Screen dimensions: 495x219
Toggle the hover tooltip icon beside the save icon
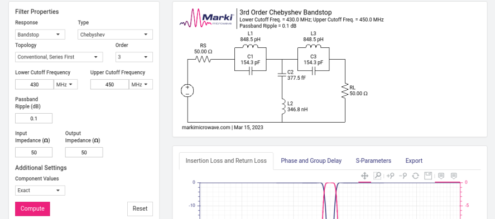pyautogui.click(x=441, y=176)
